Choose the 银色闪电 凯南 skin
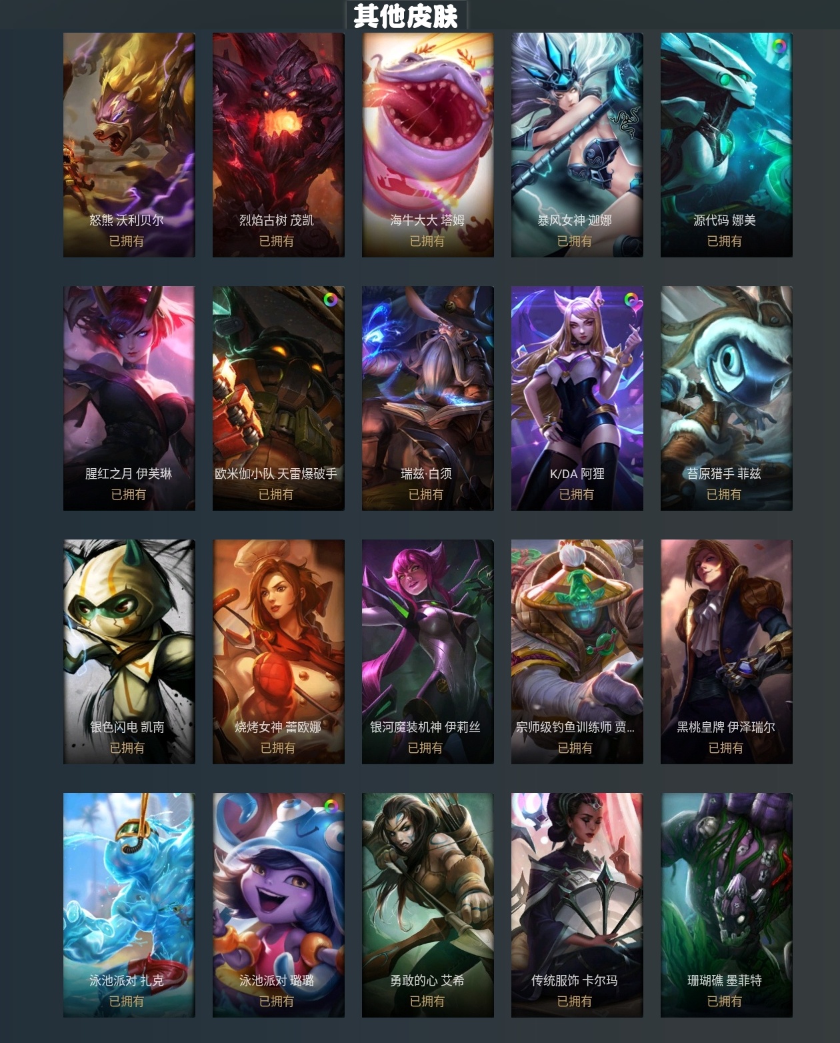This screenshot has height=1043, width=840. tap(129, 652)
